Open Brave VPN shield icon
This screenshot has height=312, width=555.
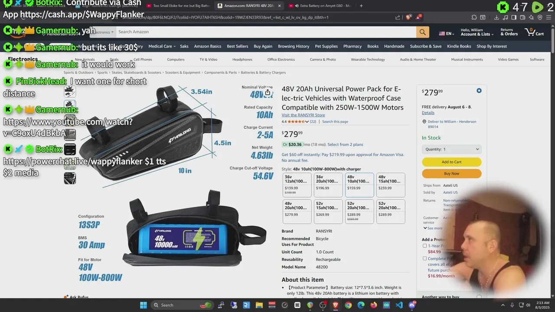click(x=540, y=17)
